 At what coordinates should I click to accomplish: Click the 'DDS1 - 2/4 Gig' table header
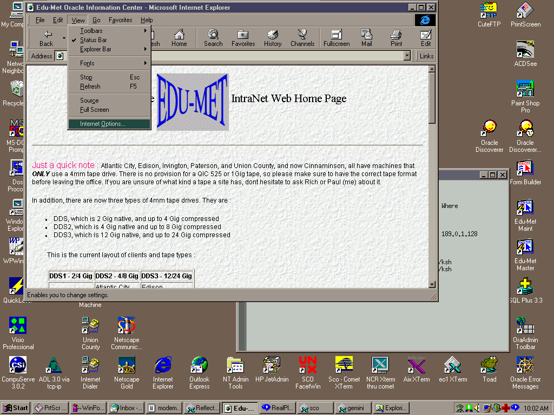[71, 276]
